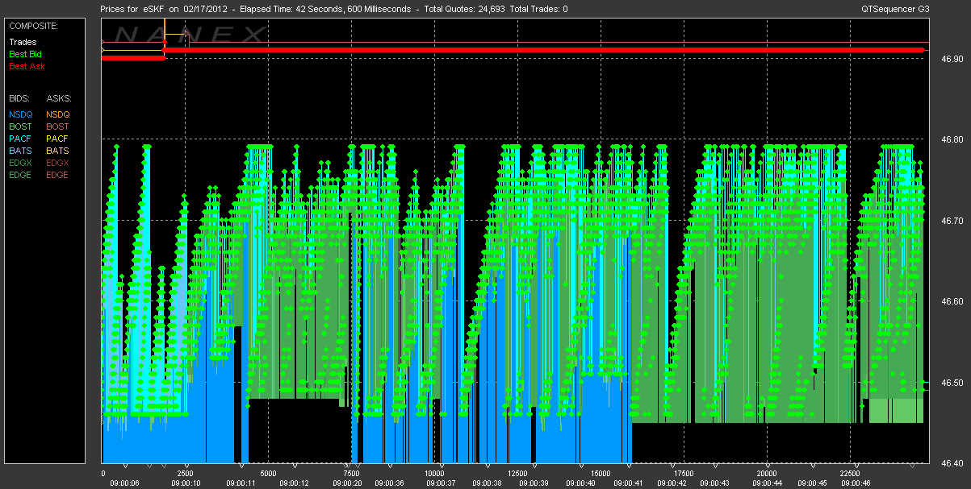The height and width of the screenshot is (489, 971).
Task: Click the 46.90 price axis label
Action: coord(952,59)
